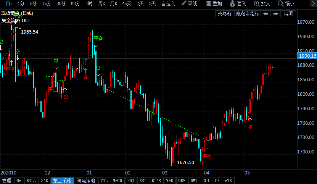The height and width of the screenshot is (184, 317).
Task: Click 隐藏主指标 to hide main indicator
Action: point(248,14)
